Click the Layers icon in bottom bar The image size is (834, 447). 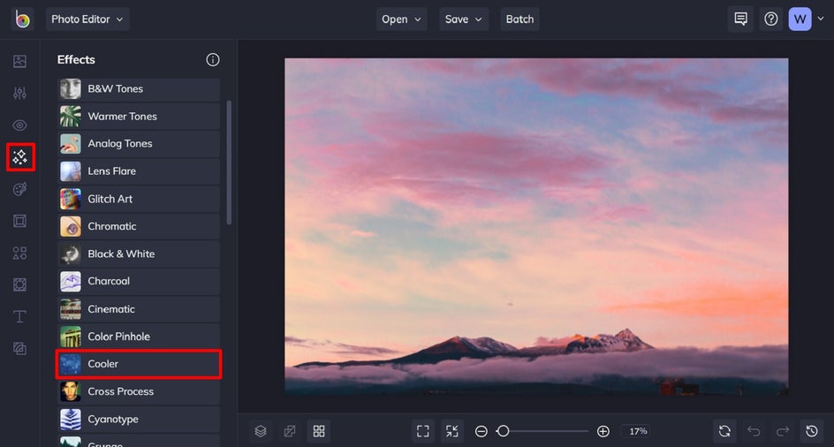coord(261,431)
